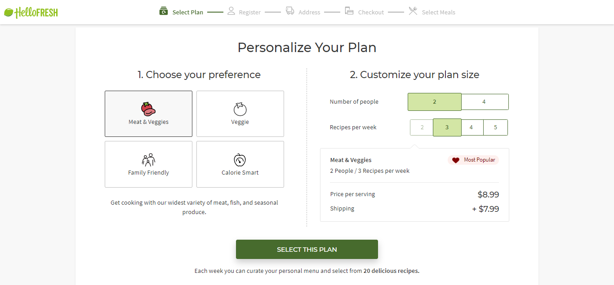The width and height of the screenshot is (614, 285).
Task: Click the Select Meals utensils icon
Action: tap(413, 11)
